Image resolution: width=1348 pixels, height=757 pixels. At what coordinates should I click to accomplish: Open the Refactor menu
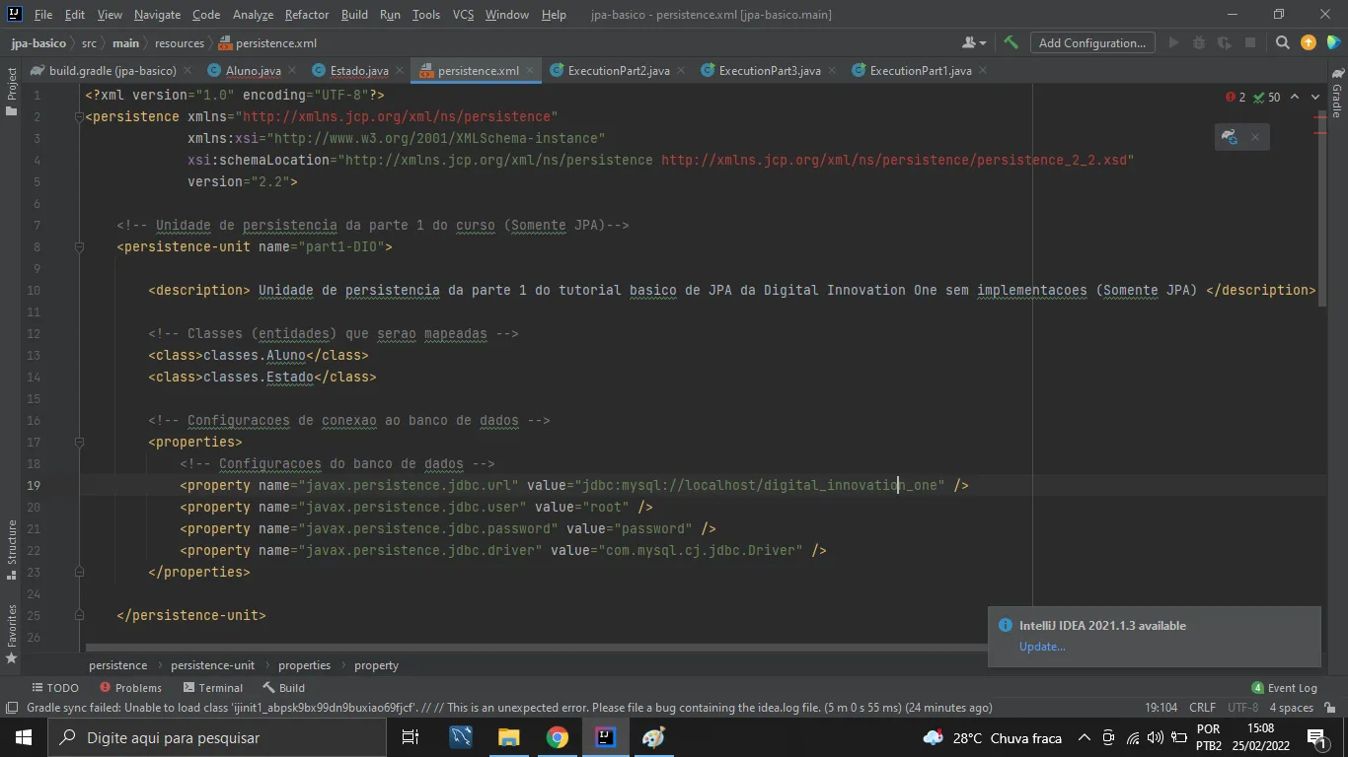click(306, 15)
